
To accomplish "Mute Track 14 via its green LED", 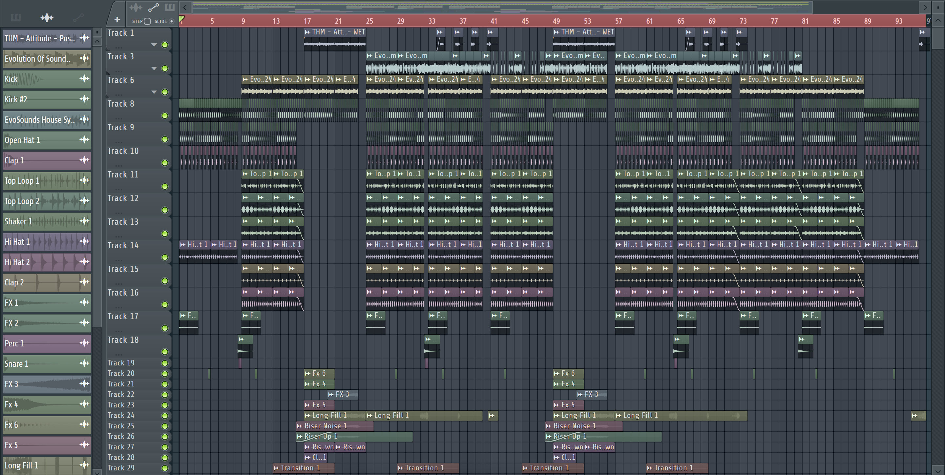I will click(x=165, y=257).
